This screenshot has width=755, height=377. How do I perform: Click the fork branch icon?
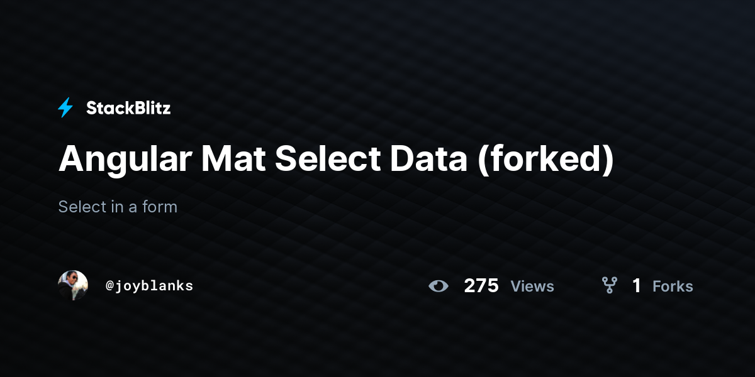coord(609,286)
